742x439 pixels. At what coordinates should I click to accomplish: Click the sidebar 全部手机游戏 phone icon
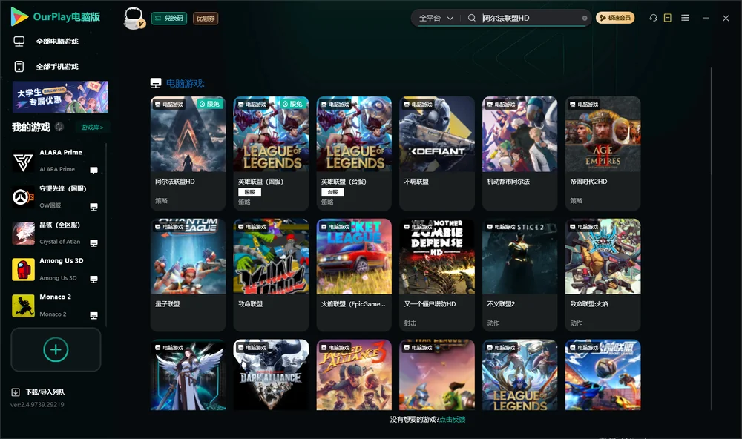[19, 67]
